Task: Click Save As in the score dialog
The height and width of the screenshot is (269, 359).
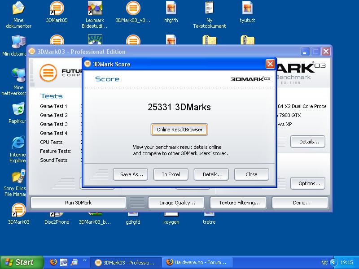Action: tap(131, 174)
